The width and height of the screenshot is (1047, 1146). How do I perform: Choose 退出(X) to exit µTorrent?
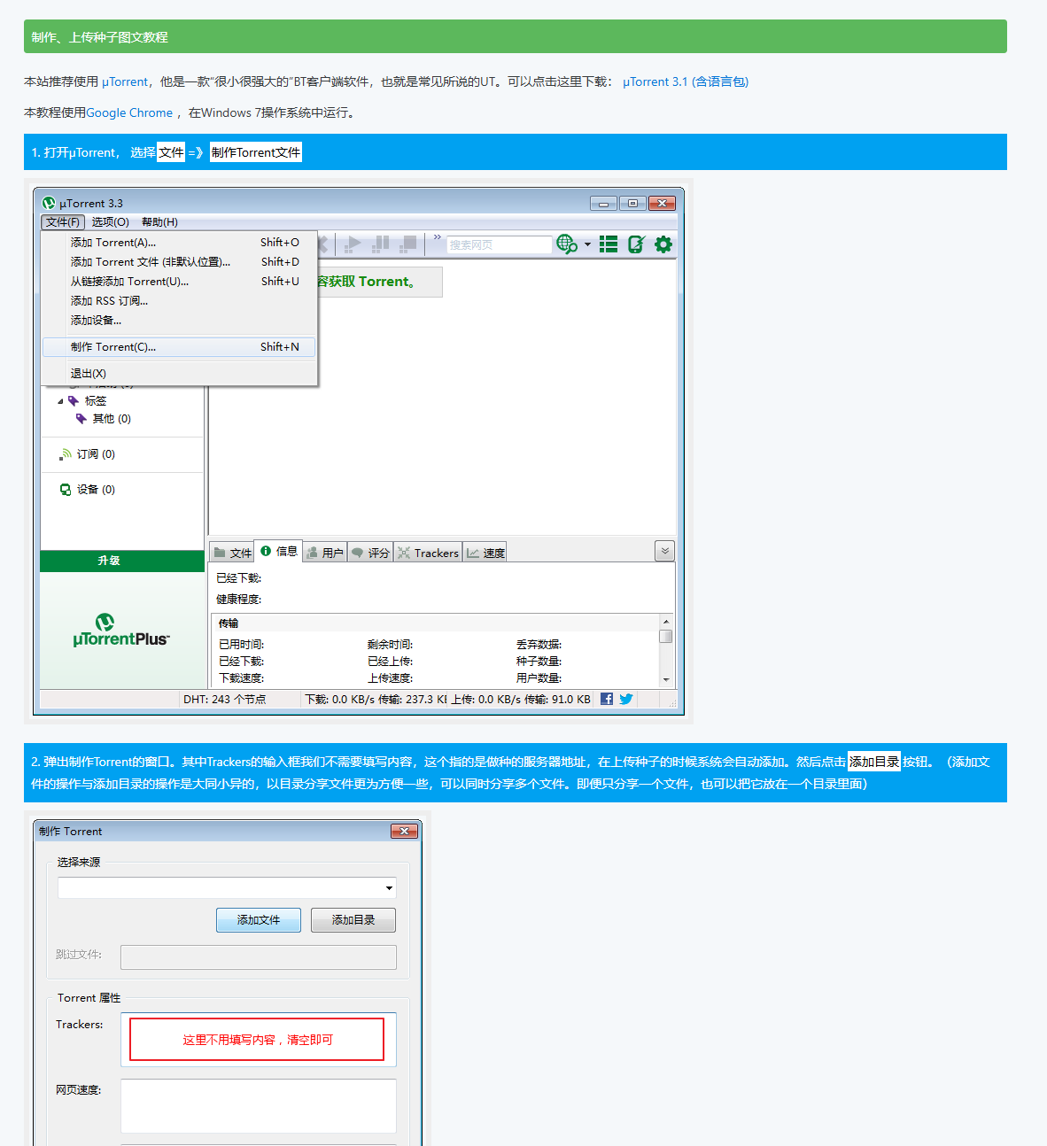tap(179, 374)
